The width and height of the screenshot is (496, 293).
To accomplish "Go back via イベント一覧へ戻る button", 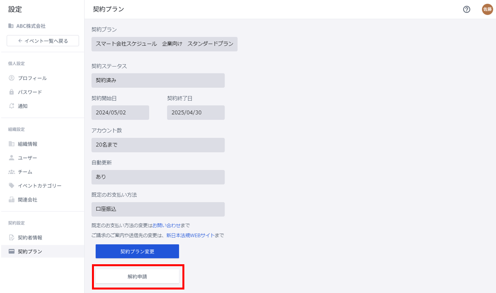I will tap(43, 41).
